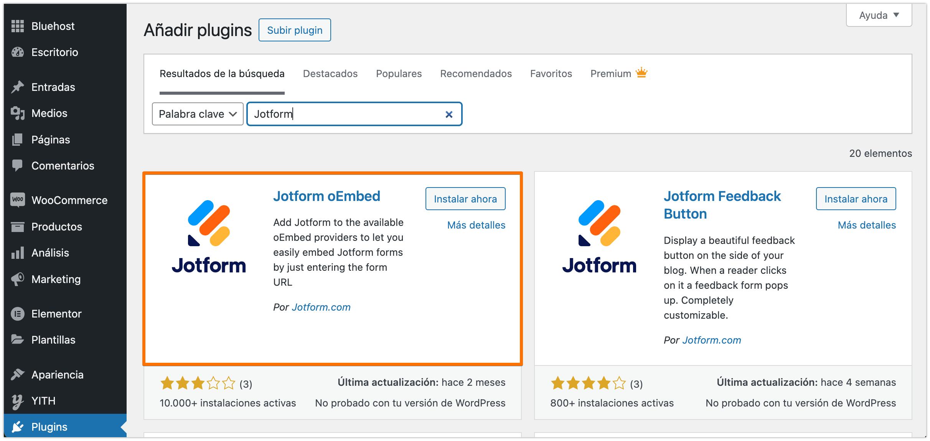Click the Subir plugin button
This screenshot has width=930, height=441.
point(295,30)
